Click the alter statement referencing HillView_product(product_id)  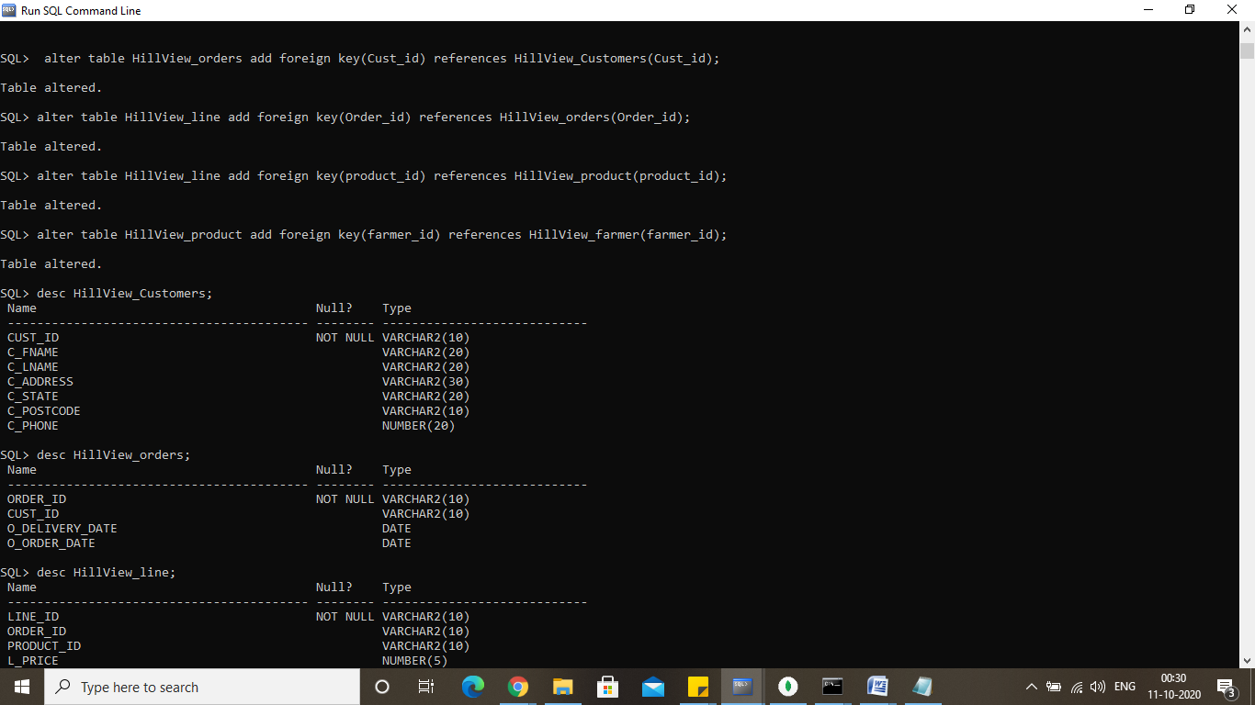click(382, 176)
